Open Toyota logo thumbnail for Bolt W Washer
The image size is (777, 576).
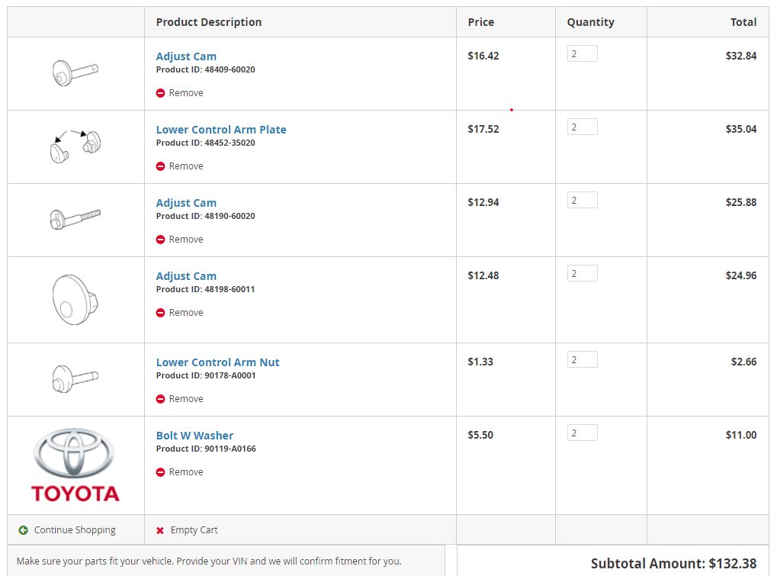(75, 465)
